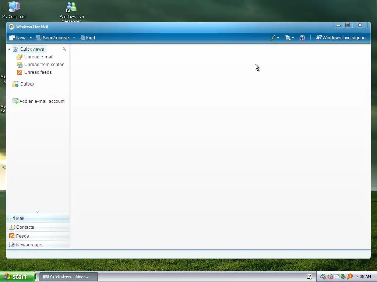Open the New dropdown arrow

pos(31,38)
